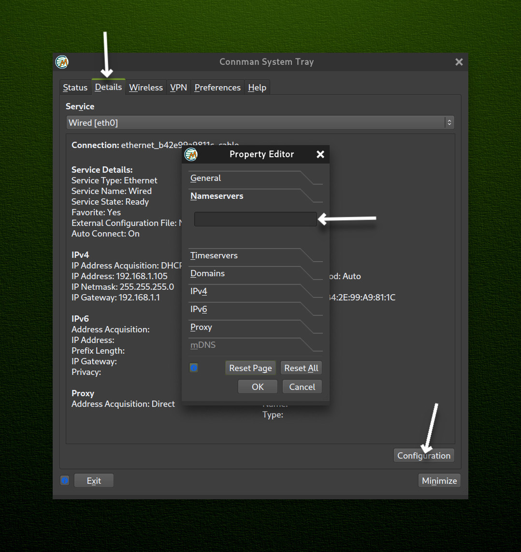
Task: Click 'Service Type: Ethernet' text
Action: [x=115, y=180]
